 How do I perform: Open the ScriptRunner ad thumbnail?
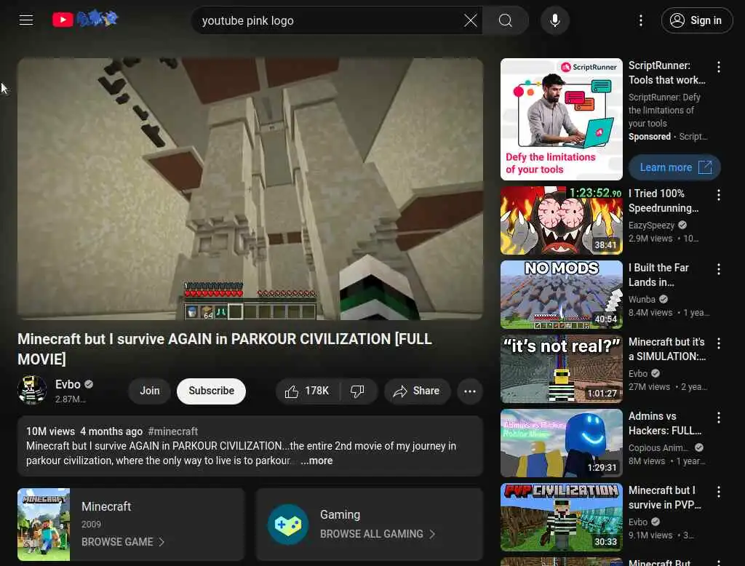click(x=561, y=119)
